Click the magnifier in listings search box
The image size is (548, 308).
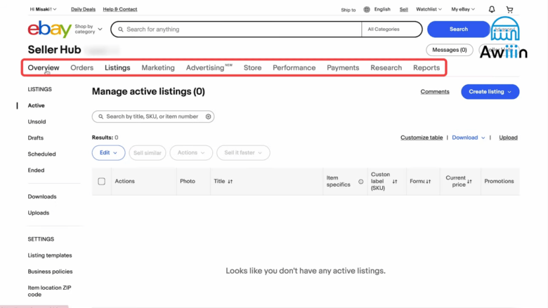(100, 116)
